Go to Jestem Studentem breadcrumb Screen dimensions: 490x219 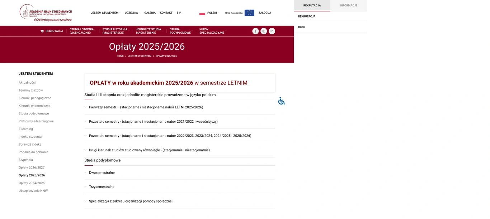coord(140,56)
